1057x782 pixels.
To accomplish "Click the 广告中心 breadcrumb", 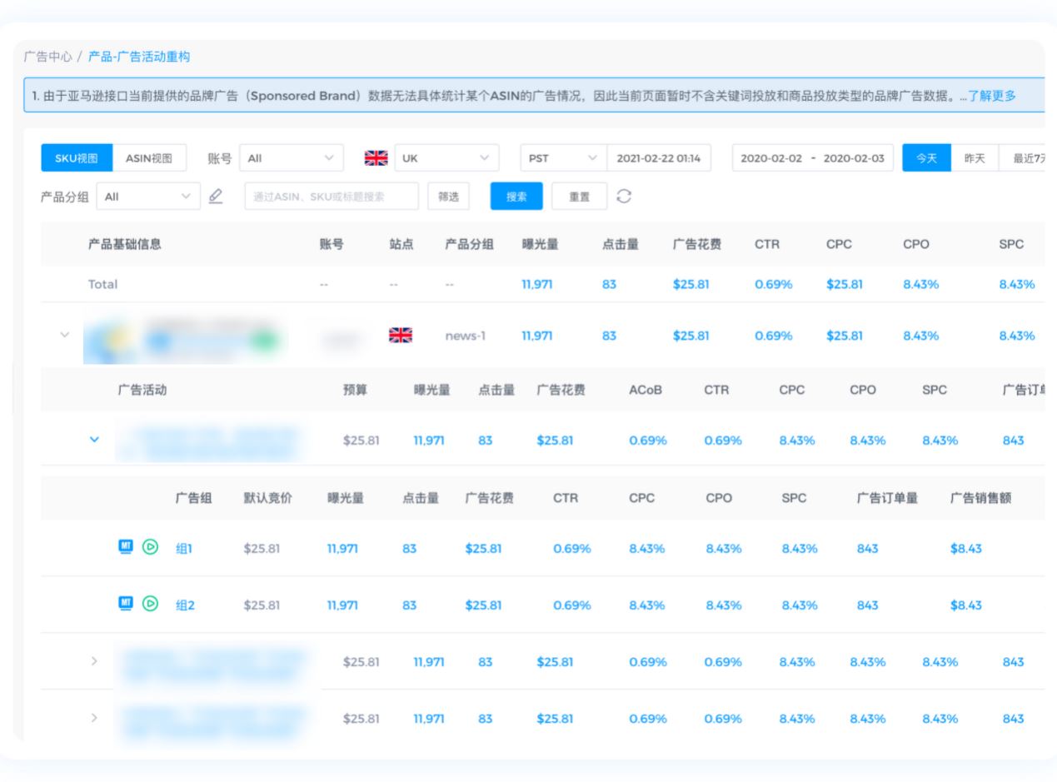I will (x=48, y=57).
